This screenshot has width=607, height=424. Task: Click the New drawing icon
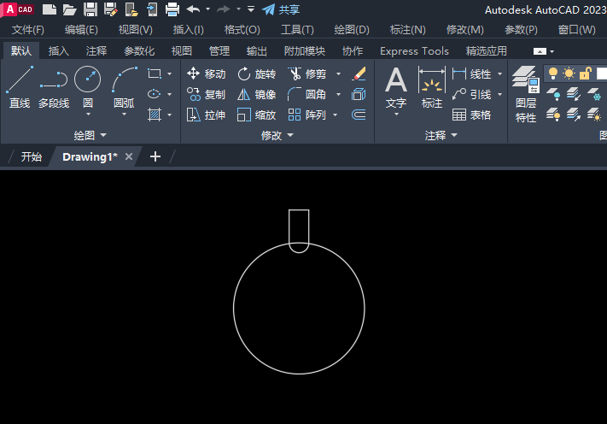pos(50,9)
